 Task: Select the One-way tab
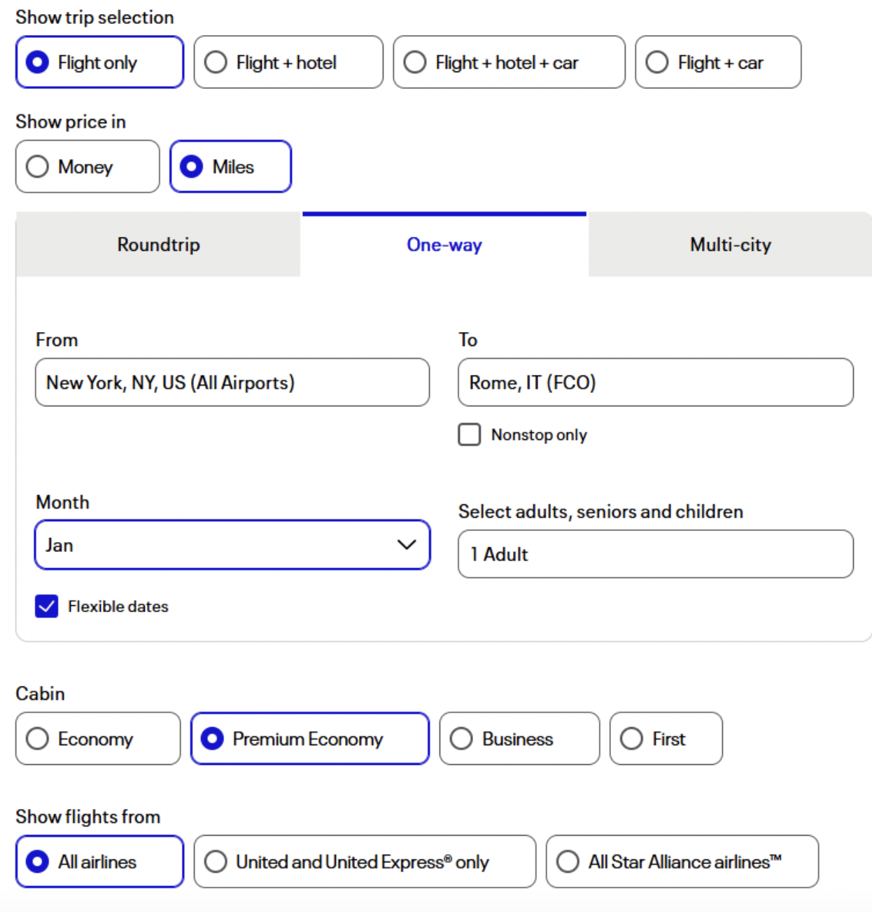(x=444, y=245)
